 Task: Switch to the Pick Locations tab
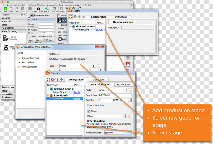click(124, 84)
